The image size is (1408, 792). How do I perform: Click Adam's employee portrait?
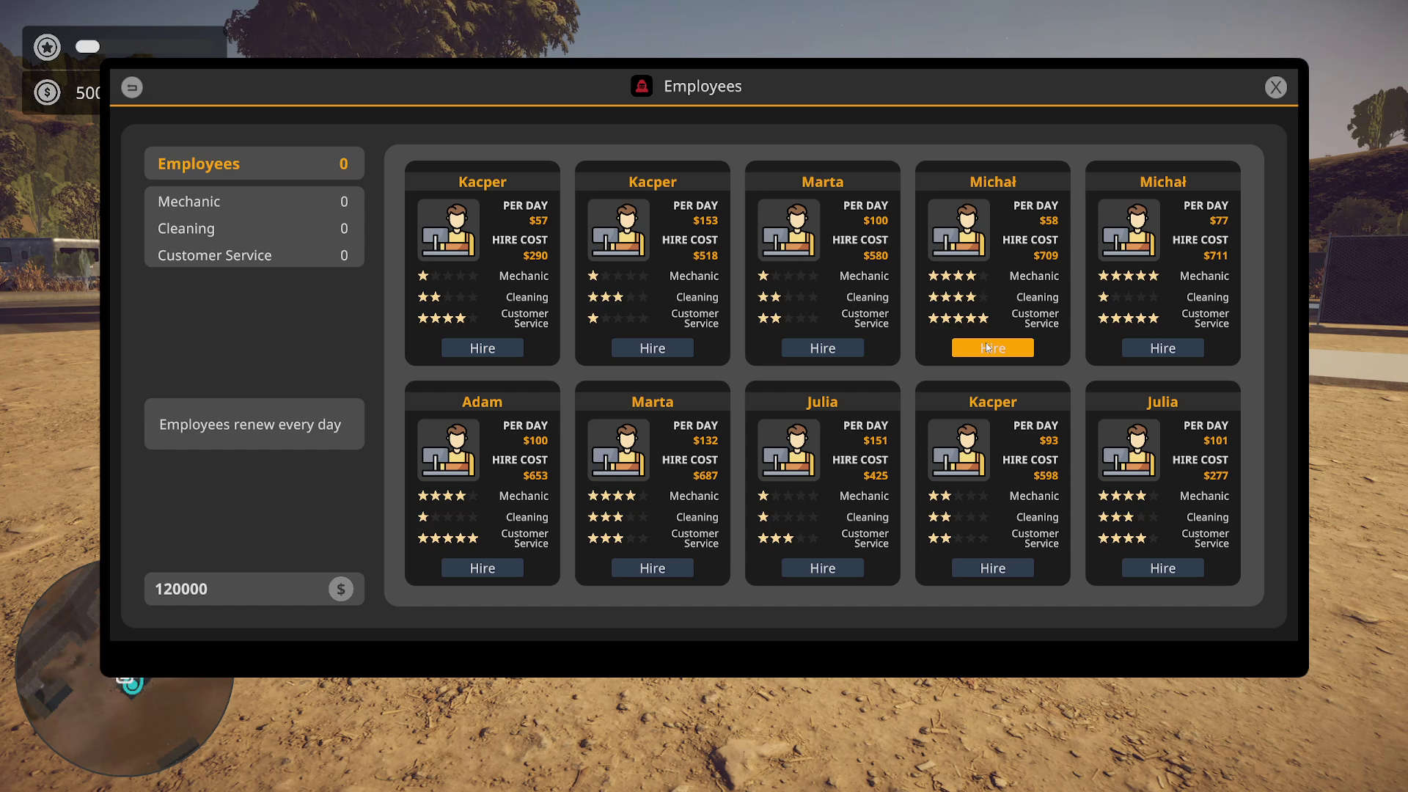point(448,450)
